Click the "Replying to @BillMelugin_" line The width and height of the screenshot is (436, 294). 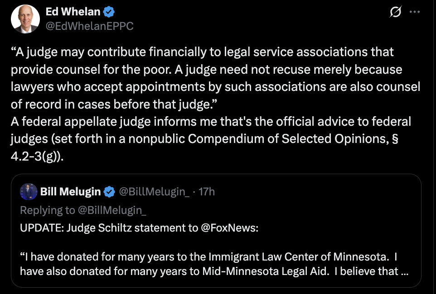83,210
